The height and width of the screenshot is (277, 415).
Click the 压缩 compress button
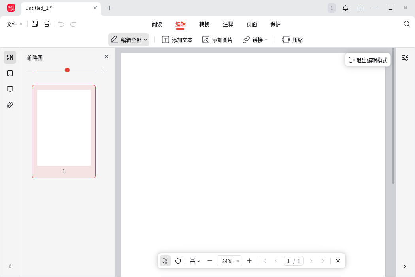292,40
